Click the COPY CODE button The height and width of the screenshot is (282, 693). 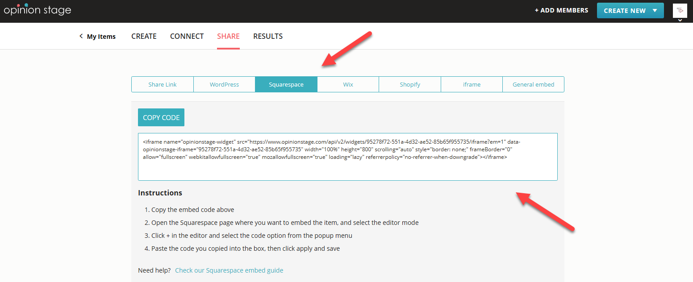click(161, 117)
